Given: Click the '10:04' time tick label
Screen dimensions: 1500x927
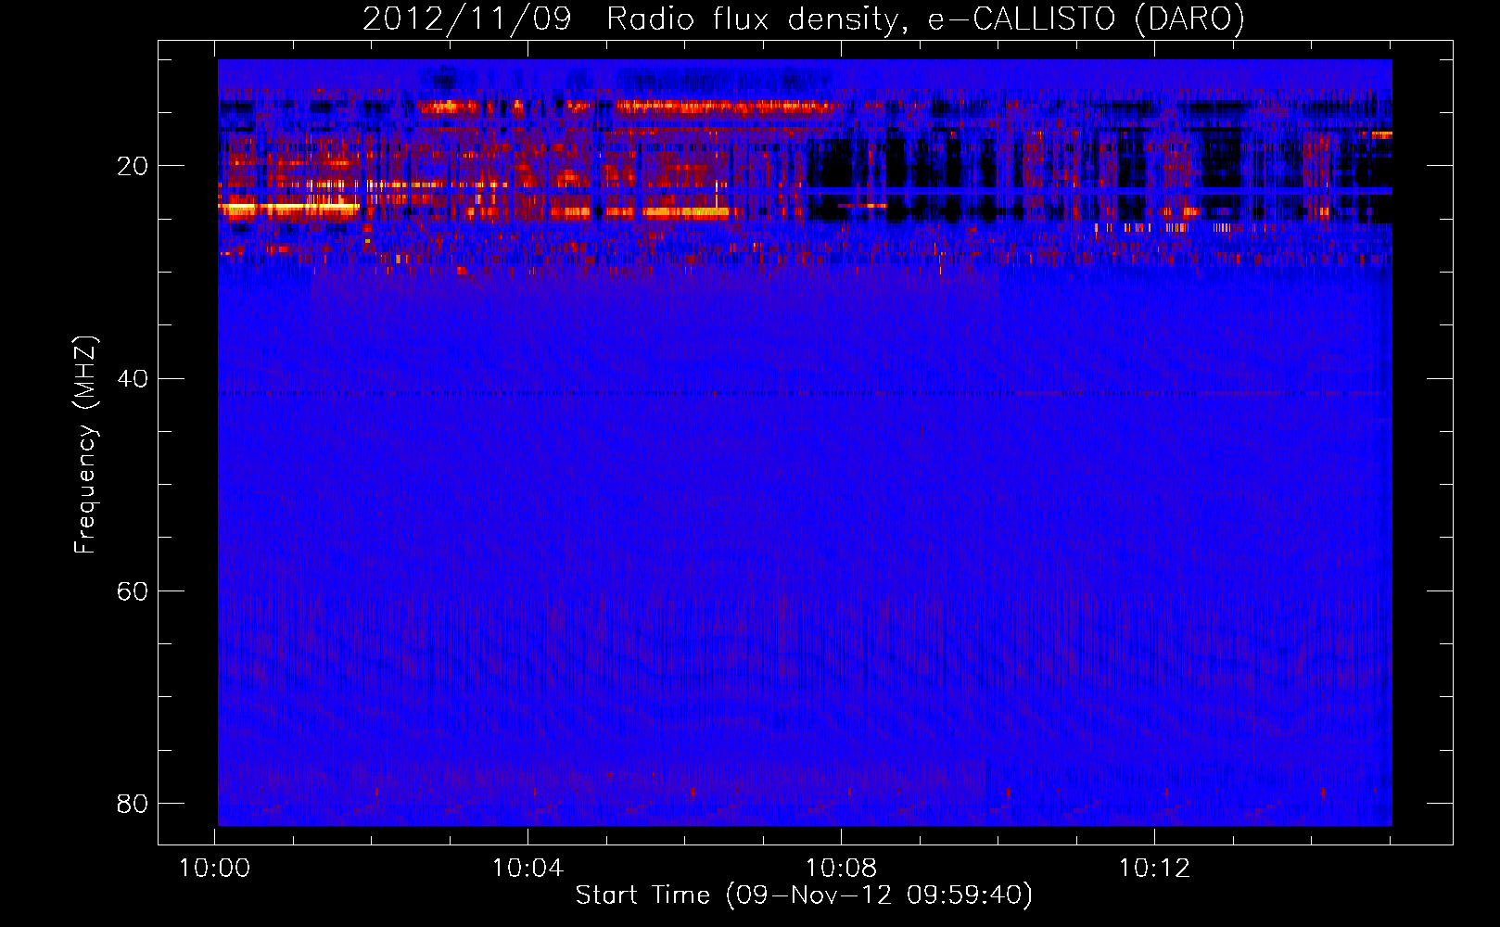Looking at the screenshot, I should (x=528, y=869).
